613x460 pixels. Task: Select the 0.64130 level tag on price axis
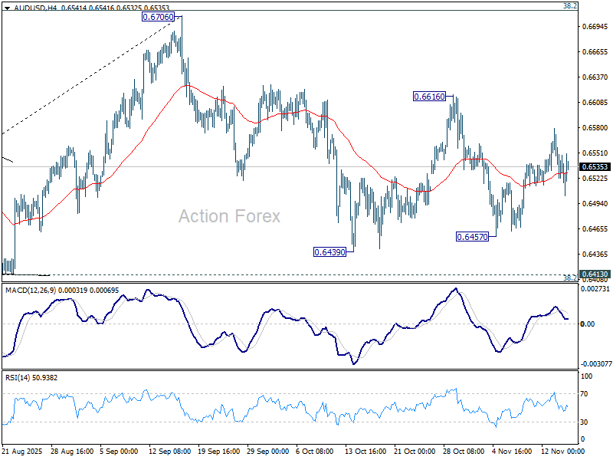pyautogui.click(x=595, y=274)
